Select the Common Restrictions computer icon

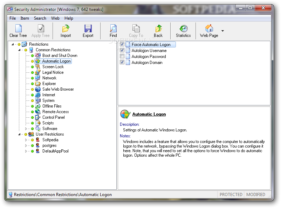[x=31, y=50]
